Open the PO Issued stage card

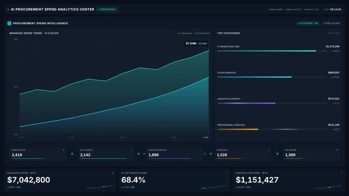pos(311,154)
